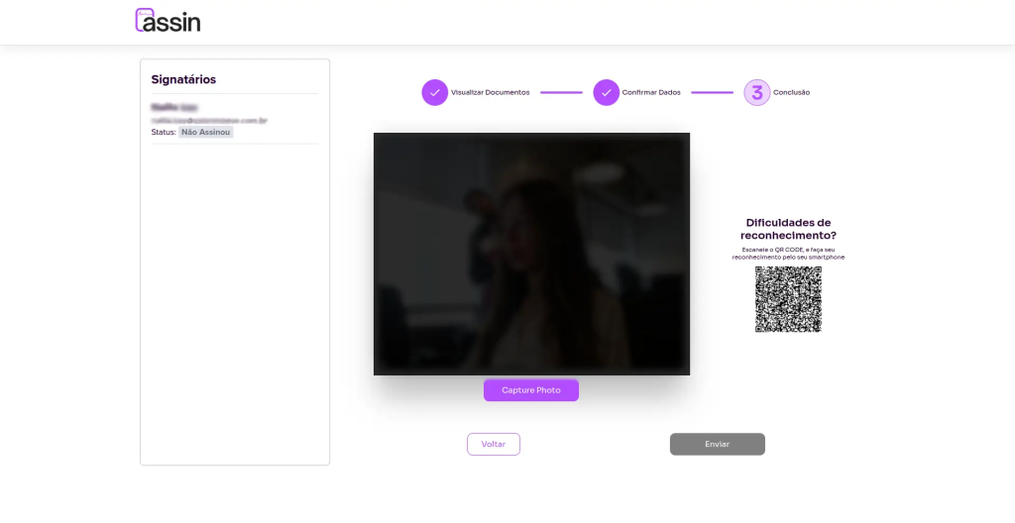Click the assin logo in header
Viewport: 1015px width, 523px height.
(168, 21)
